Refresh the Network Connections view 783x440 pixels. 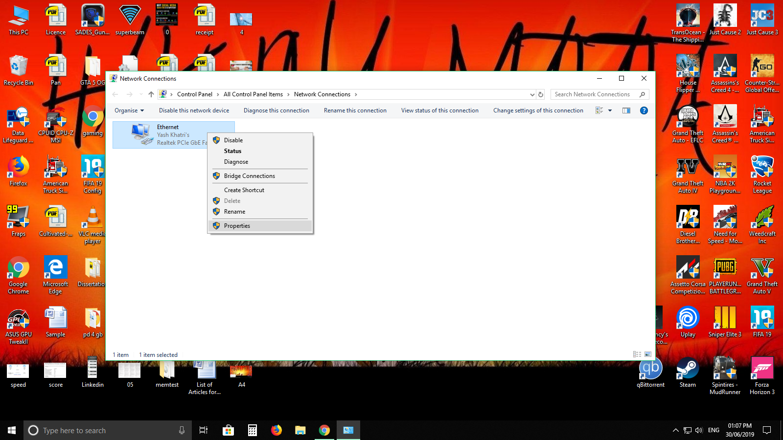(x=541, y=94)
